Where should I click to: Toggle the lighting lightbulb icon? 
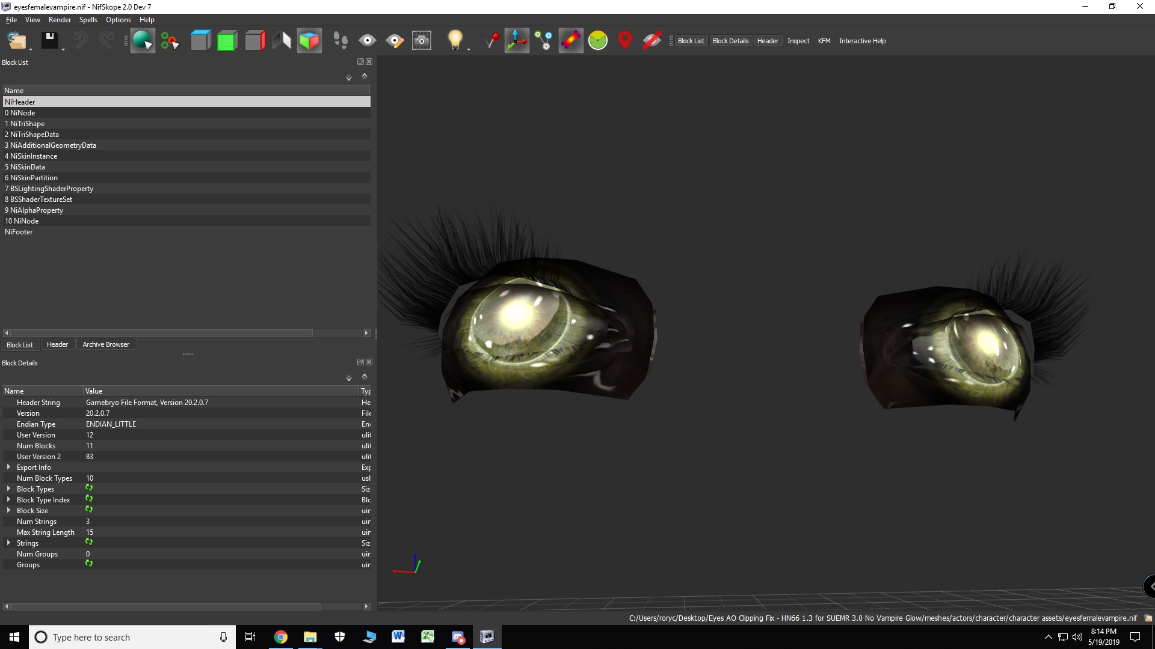455,41
